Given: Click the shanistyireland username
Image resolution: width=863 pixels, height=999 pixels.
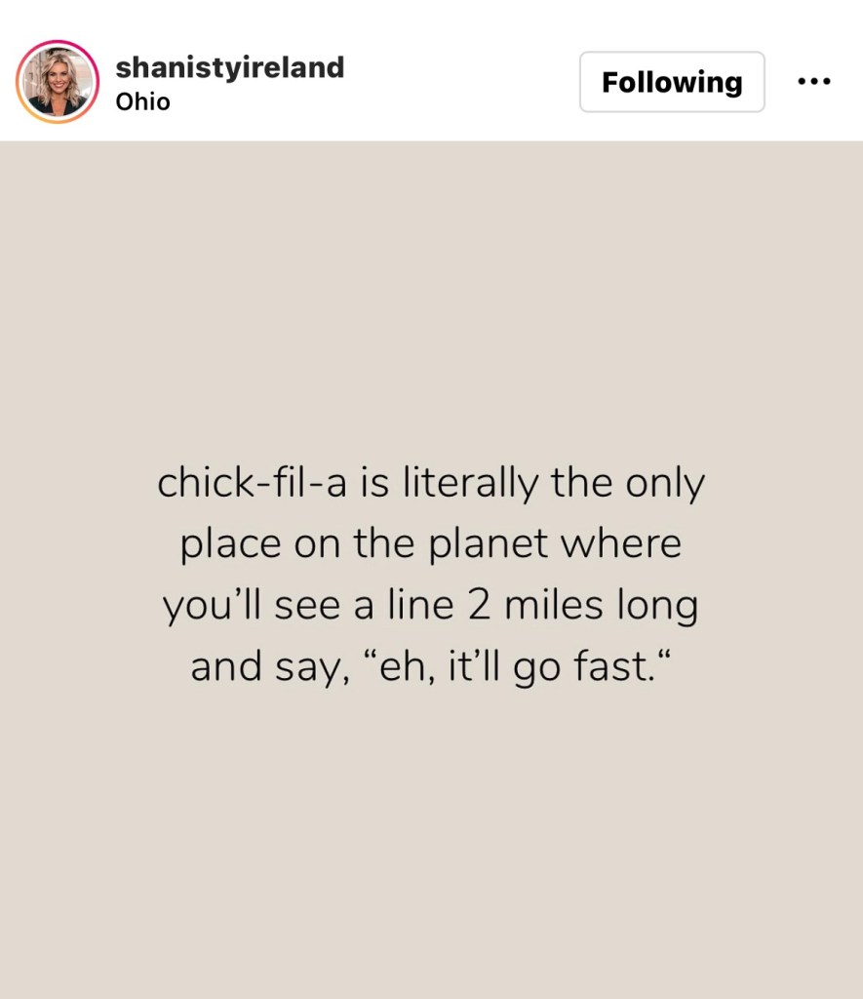Looking at the screenshot, I should tap(229, 67).
